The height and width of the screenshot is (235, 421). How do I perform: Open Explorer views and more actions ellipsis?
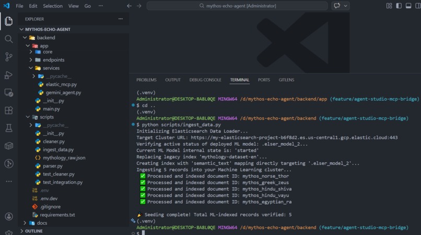(121, 19)
